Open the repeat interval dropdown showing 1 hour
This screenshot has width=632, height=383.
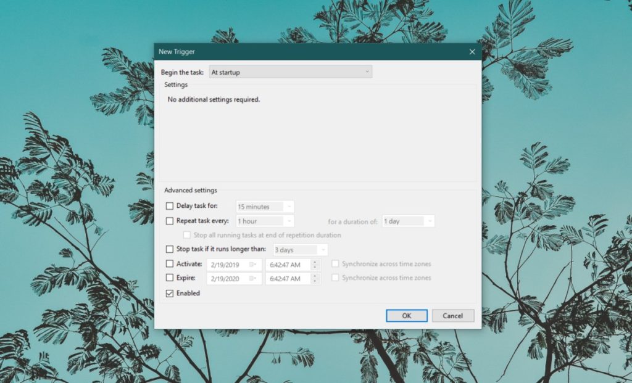[x=289, y=221]
